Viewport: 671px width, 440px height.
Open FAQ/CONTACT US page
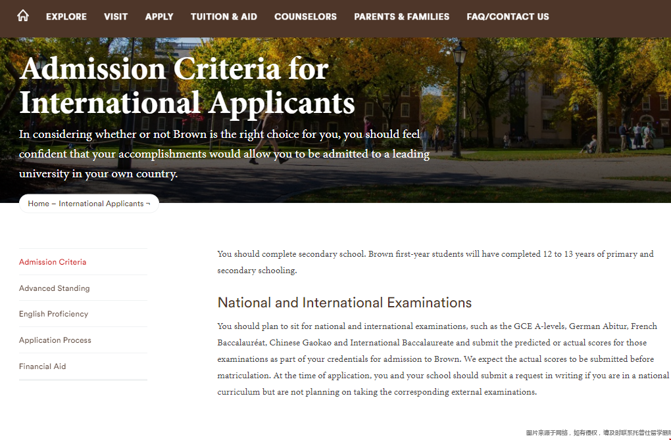[507, 16]
